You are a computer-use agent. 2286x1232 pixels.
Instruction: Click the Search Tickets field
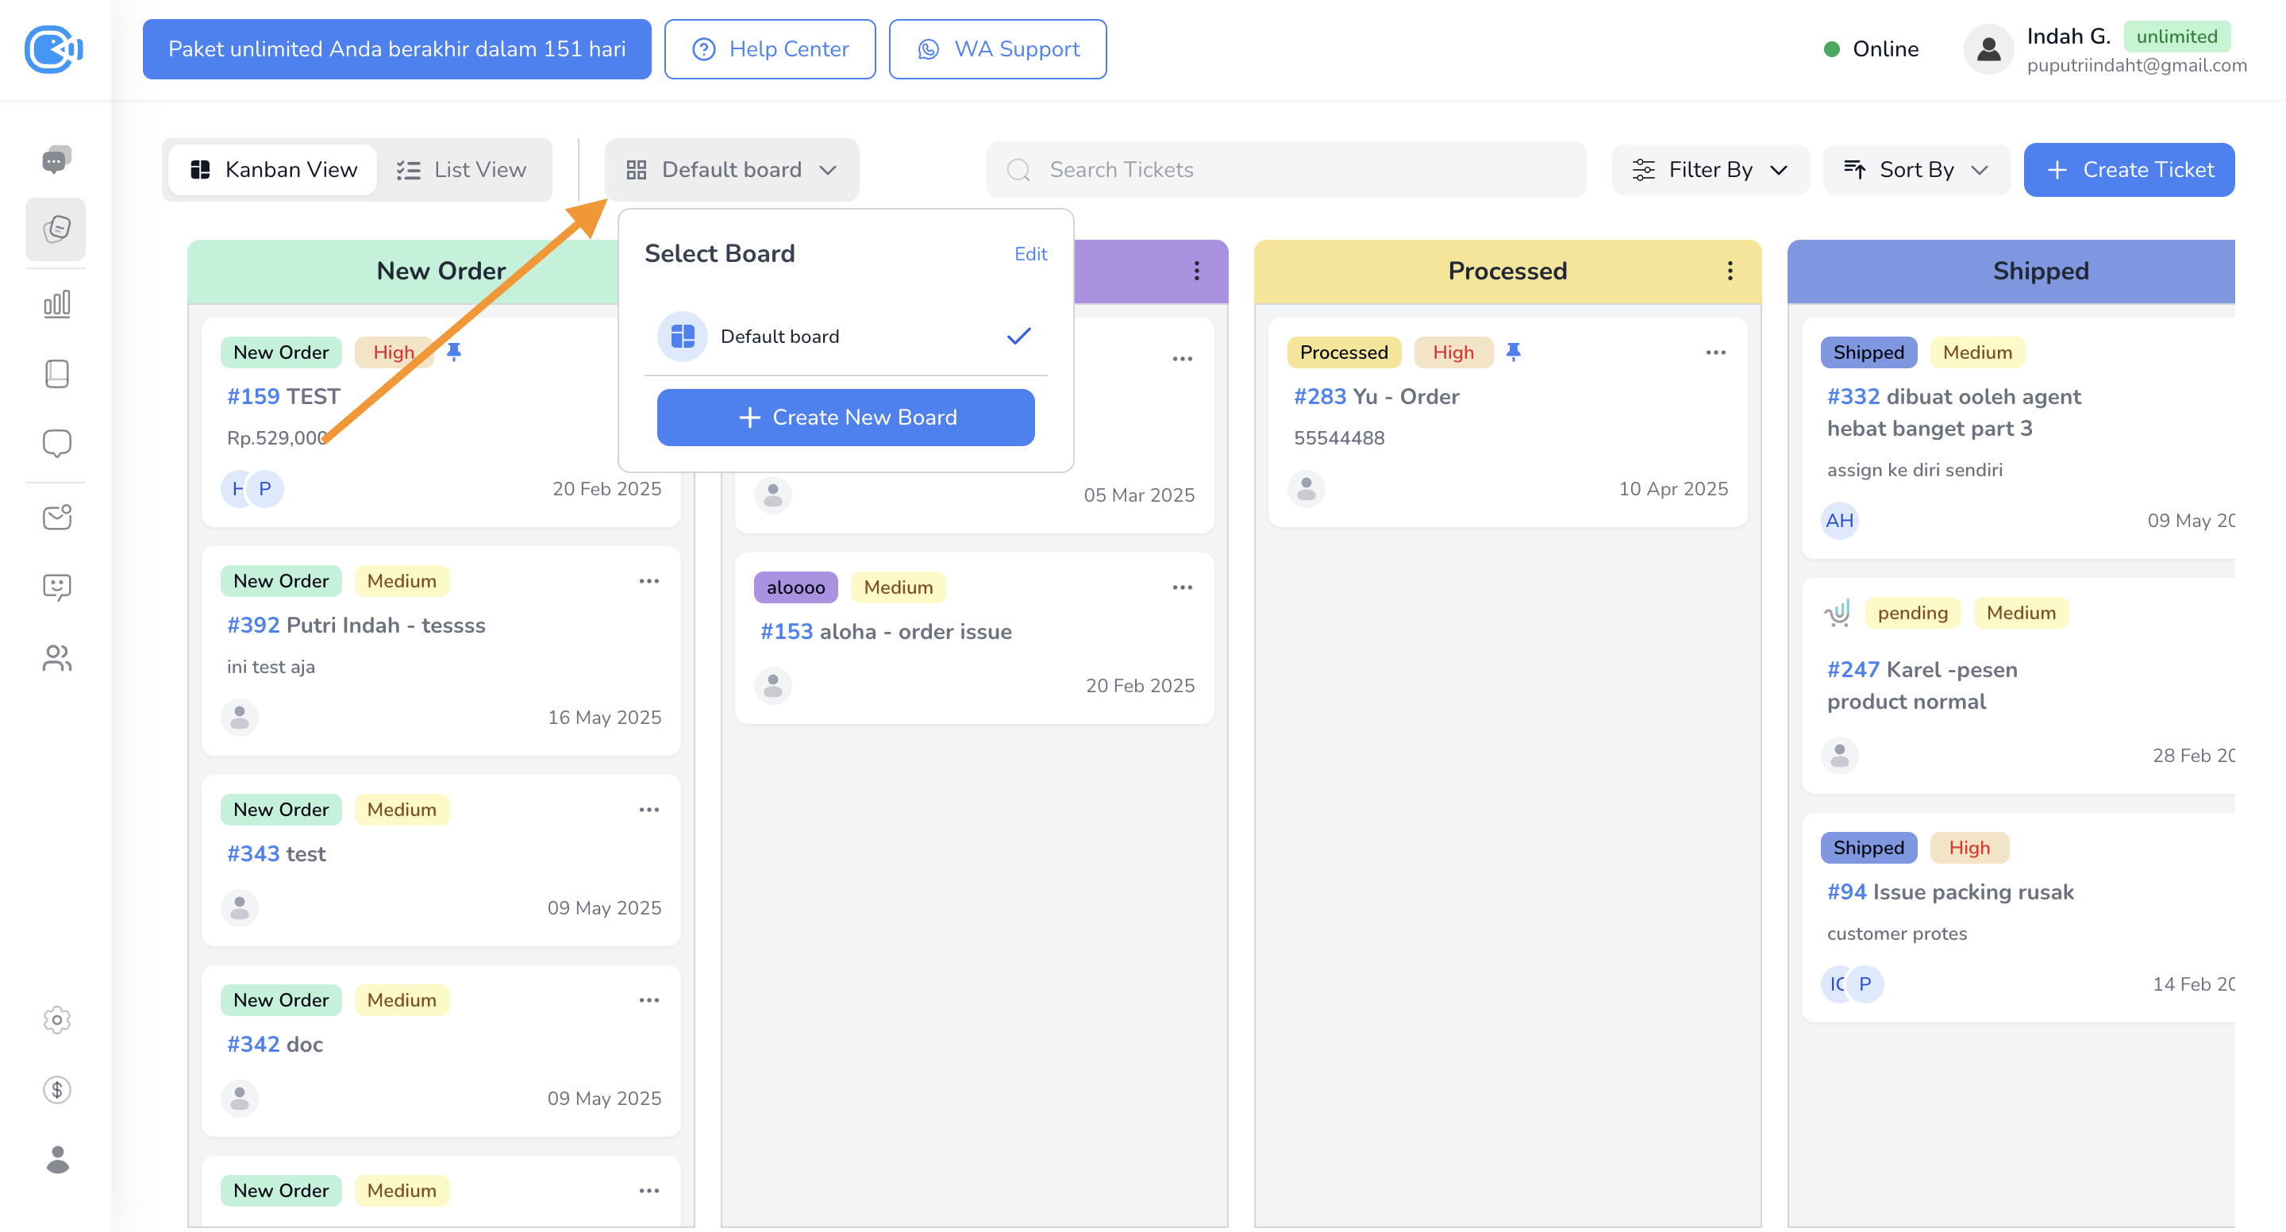tap(1285, 170)
